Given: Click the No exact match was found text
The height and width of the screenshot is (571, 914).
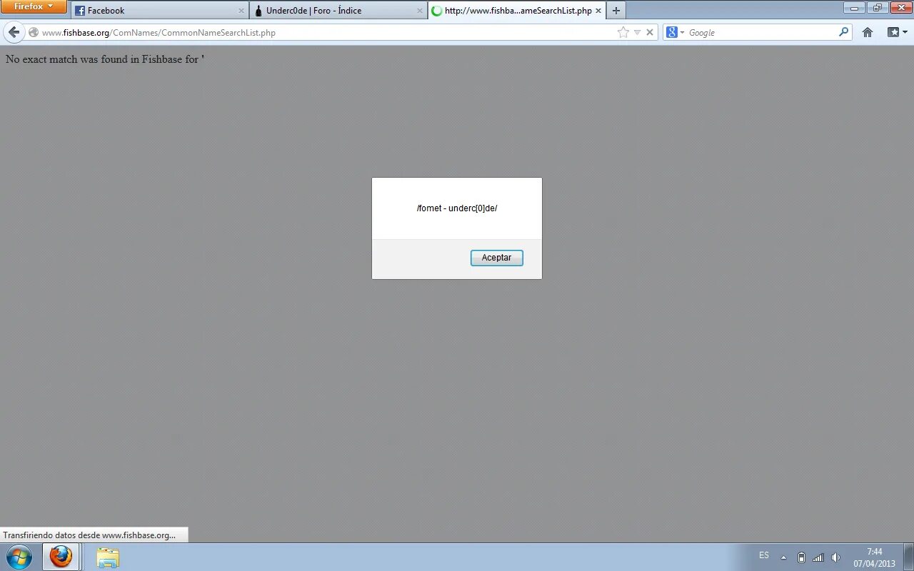Looking at the screenshot, I should pos(105,59).
